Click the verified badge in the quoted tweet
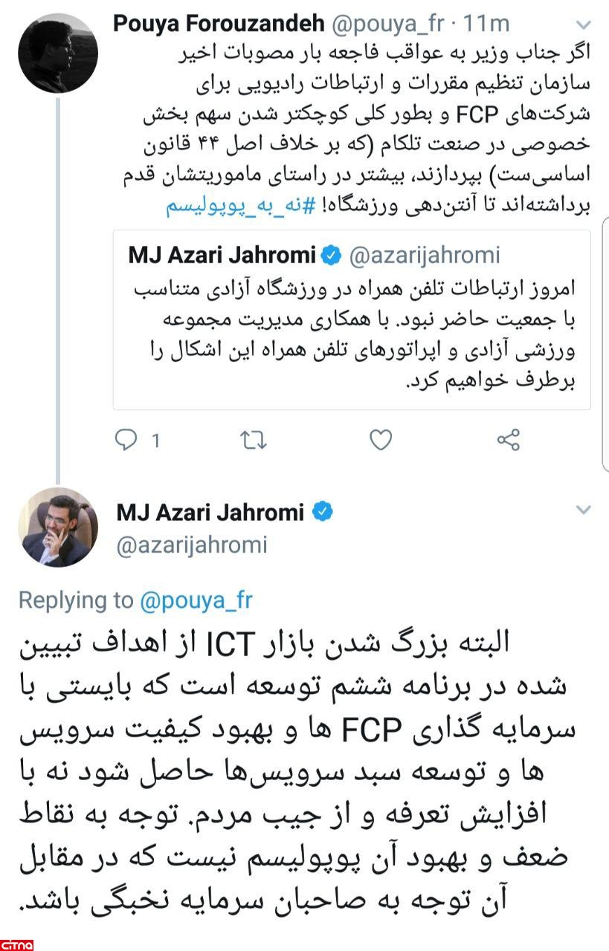The height and width of the screenshot is (951, 609). (x=330, y=256)
